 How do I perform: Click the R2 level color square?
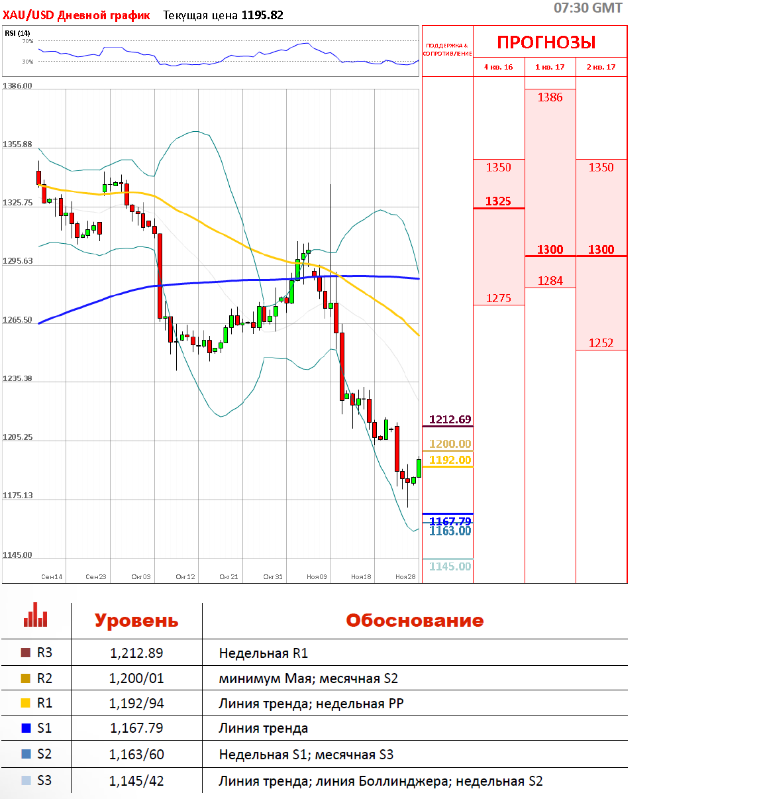pyautogui.click(x=26, y=678)
